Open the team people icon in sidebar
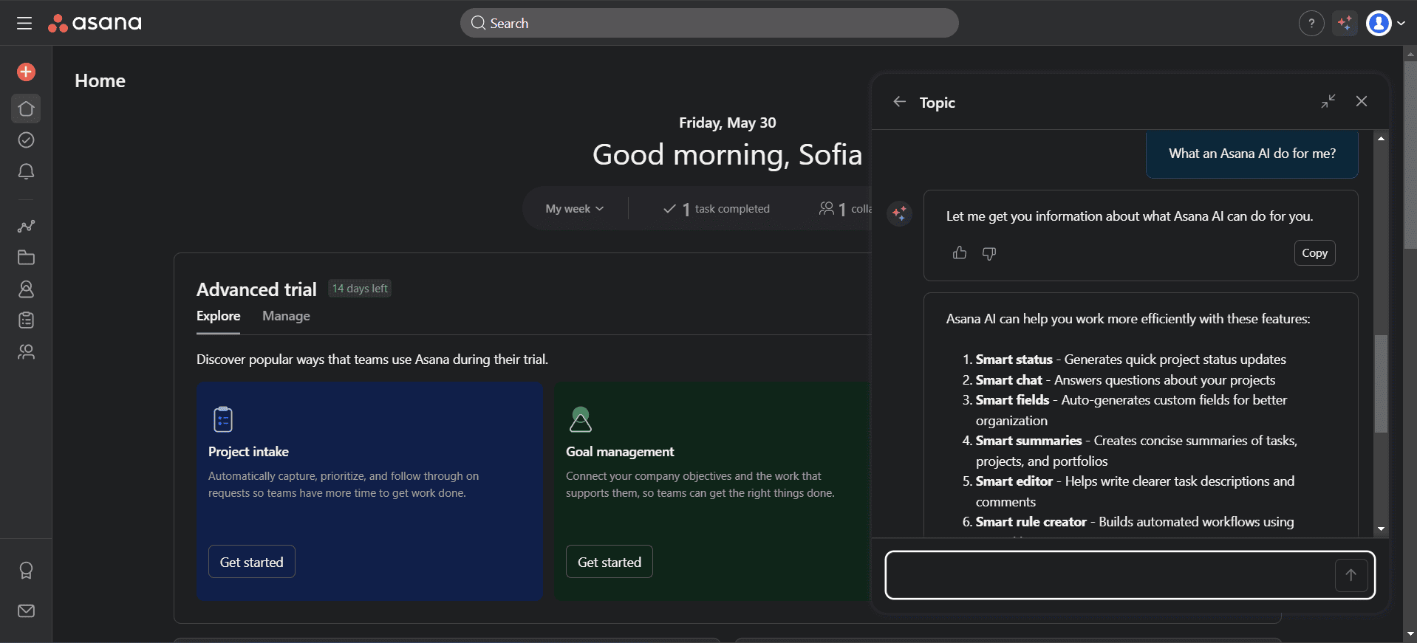Screen dimensions: 1417x643 coord(26,352)
